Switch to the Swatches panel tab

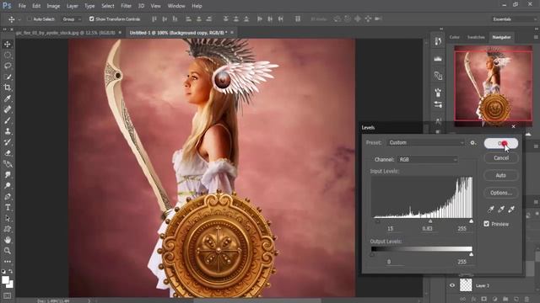(x=476, y=37)
